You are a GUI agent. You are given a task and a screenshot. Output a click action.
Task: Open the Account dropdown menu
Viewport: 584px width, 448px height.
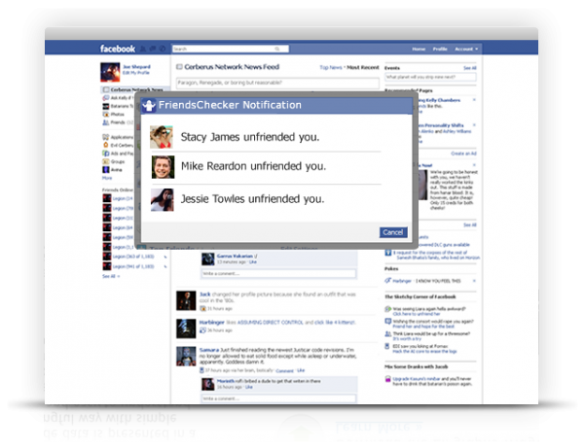[x=466, y=49]
